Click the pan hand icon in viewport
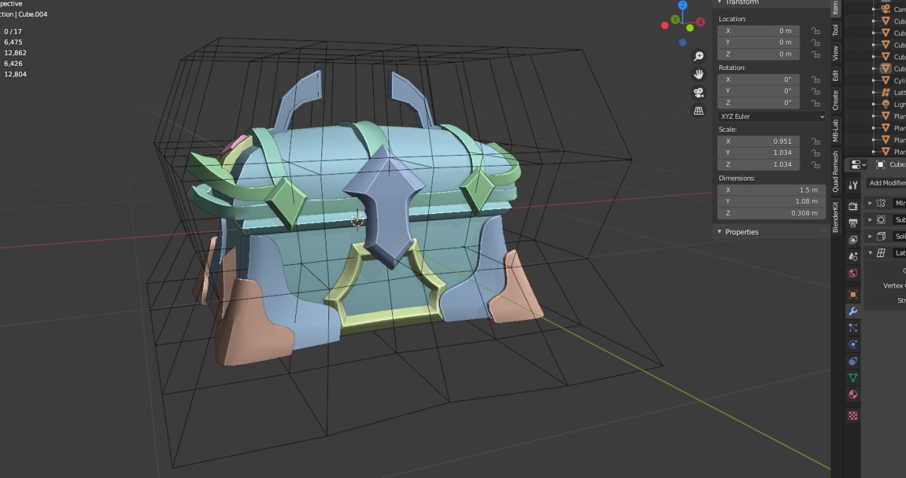 [x=699, y=74]
